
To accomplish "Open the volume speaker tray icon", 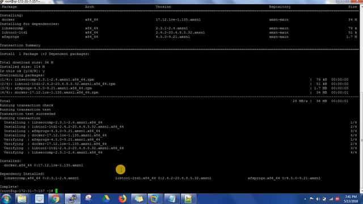I will 318,199.
